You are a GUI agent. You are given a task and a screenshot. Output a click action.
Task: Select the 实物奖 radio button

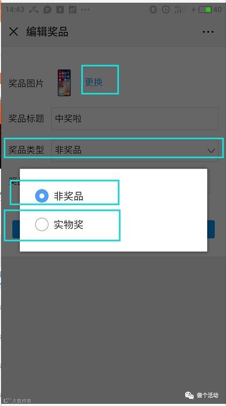point(41,224)
